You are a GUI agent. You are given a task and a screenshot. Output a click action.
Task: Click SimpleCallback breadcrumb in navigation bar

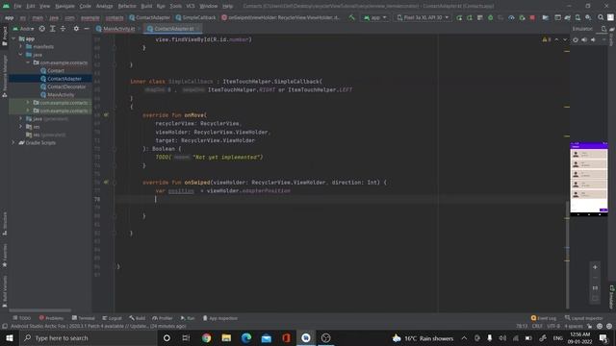tap(195, 17)
